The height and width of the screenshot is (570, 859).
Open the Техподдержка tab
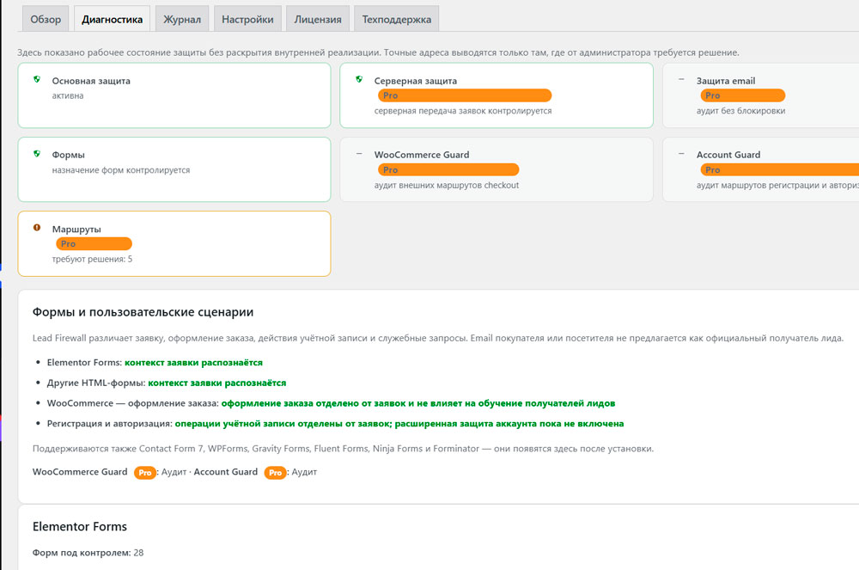coord(397,19)
